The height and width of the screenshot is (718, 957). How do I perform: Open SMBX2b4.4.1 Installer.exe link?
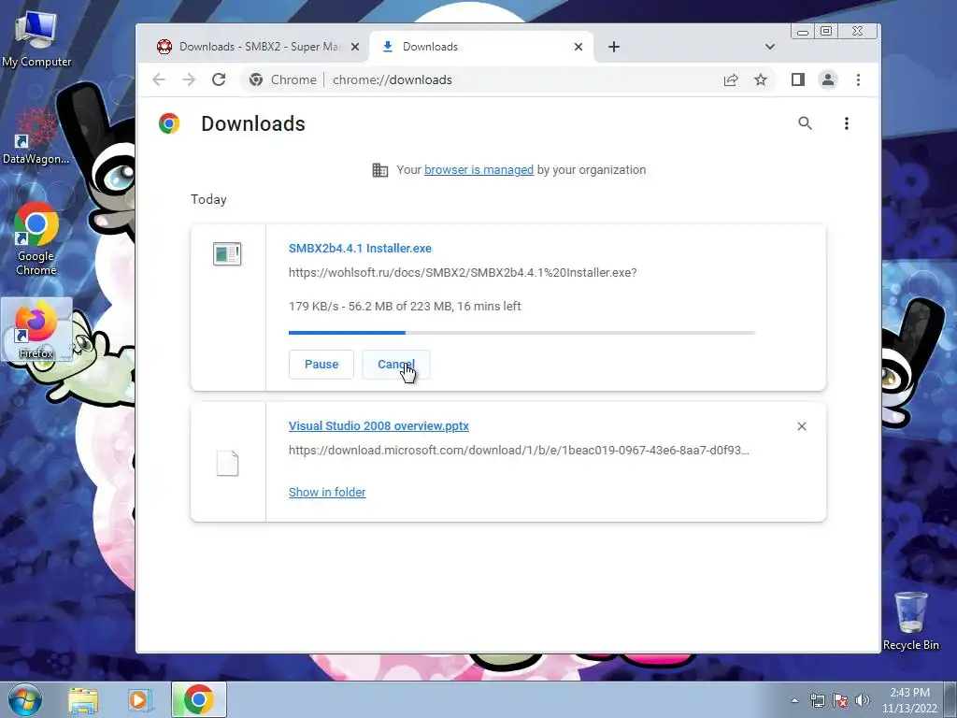tap(360, 249)
